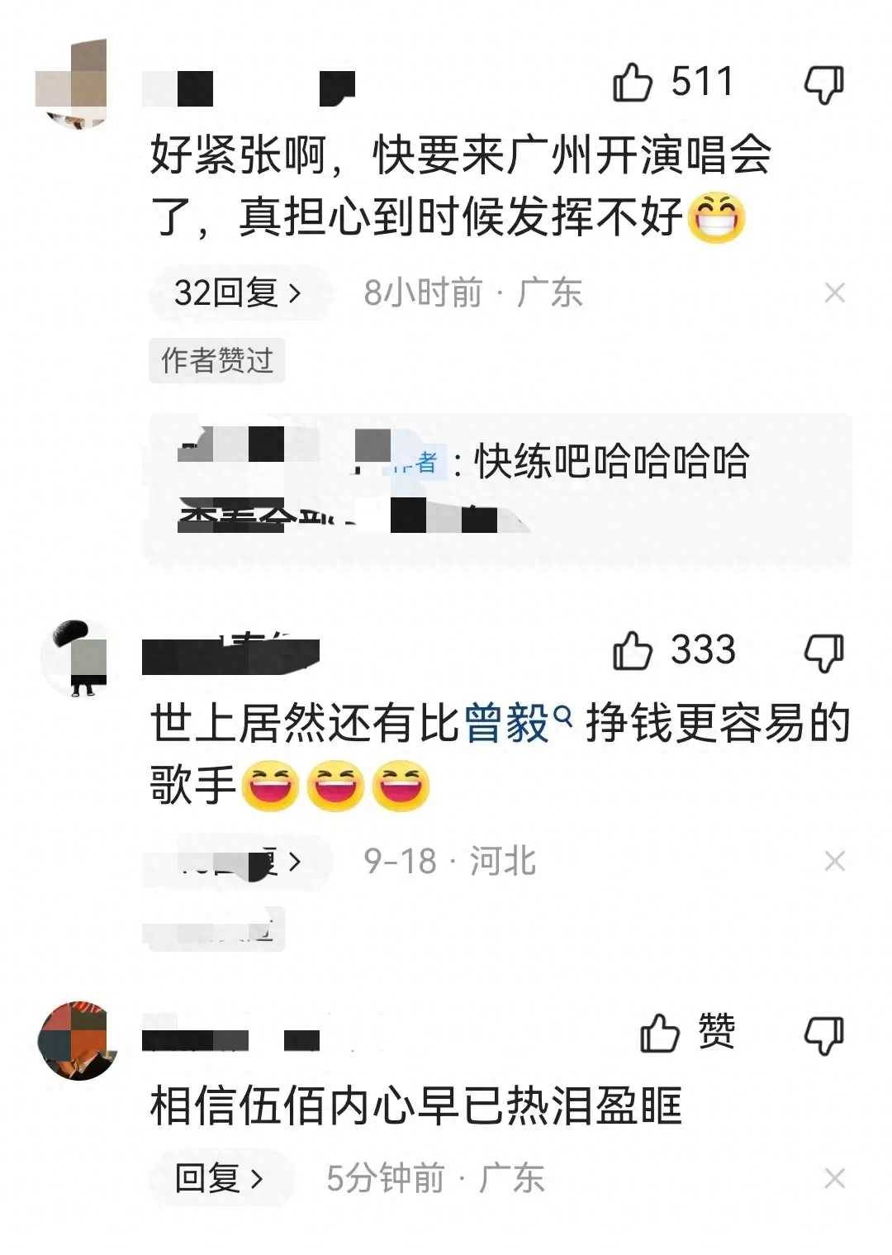This screenshot has height=1255, width=892.
Task: Tap the 赞 thumbs-up on last comment
Action: point(687,1032)
